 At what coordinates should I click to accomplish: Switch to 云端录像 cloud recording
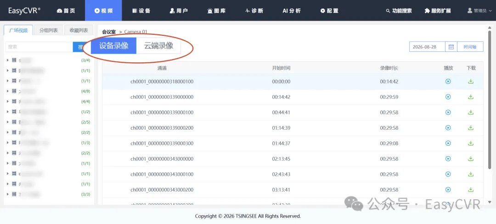159,46
